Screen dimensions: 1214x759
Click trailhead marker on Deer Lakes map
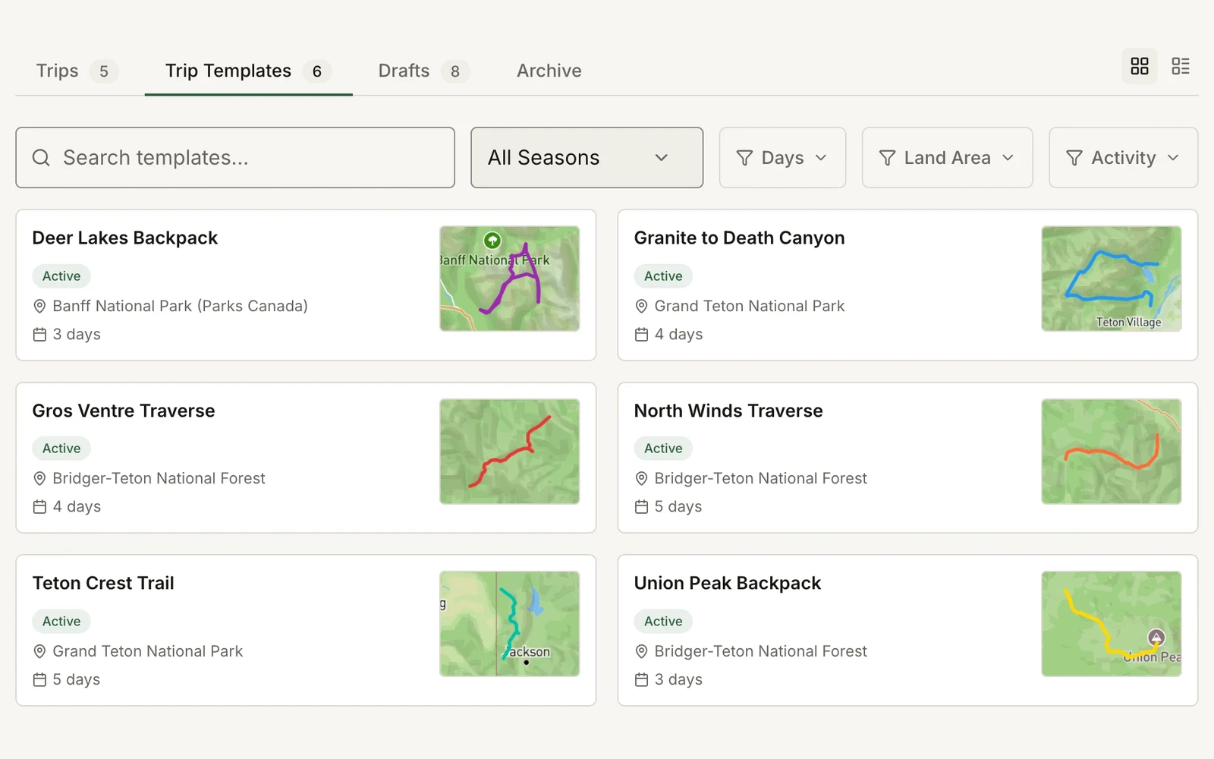pos(492,241)
